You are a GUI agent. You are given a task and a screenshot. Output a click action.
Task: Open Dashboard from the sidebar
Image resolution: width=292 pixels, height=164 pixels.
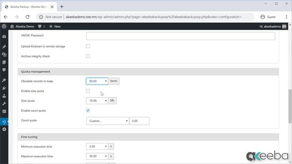point(4,36)
